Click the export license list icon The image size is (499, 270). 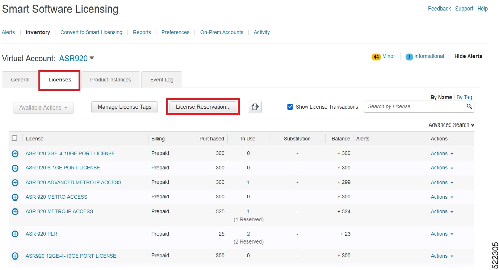[x=255, y=107]
